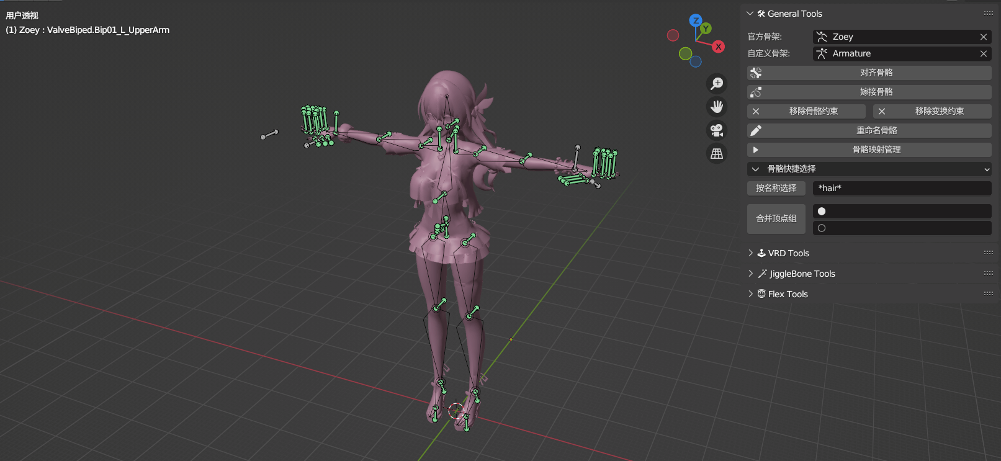1001x461 pixels.
Task: Click the 移除骨骼约束 button
Action: (806, 111)
